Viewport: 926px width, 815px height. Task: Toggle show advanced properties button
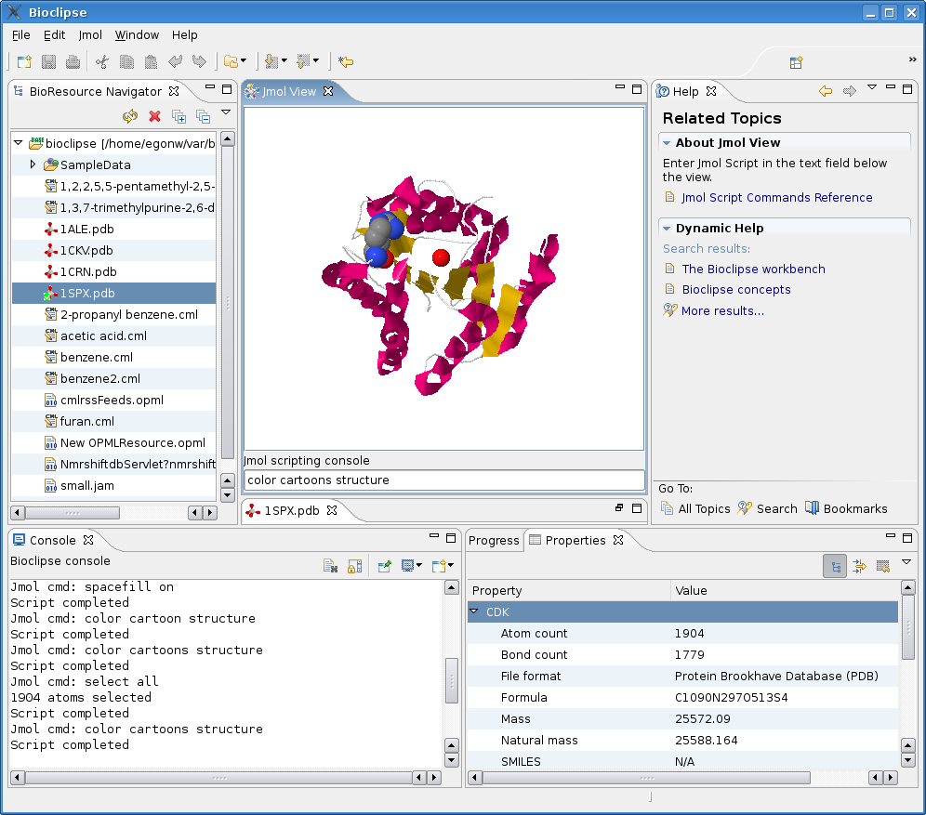point(859,567)
